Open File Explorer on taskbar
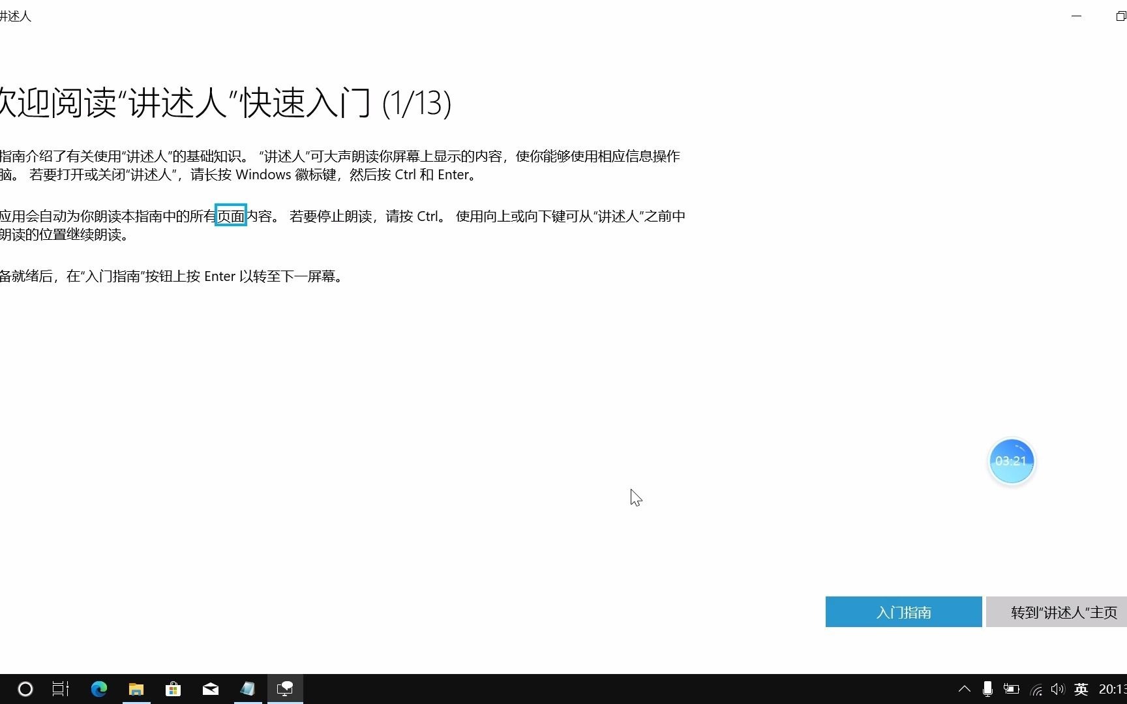 point(136,689)
